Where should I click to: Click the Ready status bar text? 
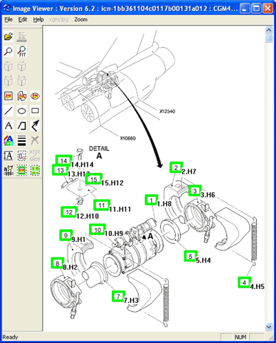(10, 337)
